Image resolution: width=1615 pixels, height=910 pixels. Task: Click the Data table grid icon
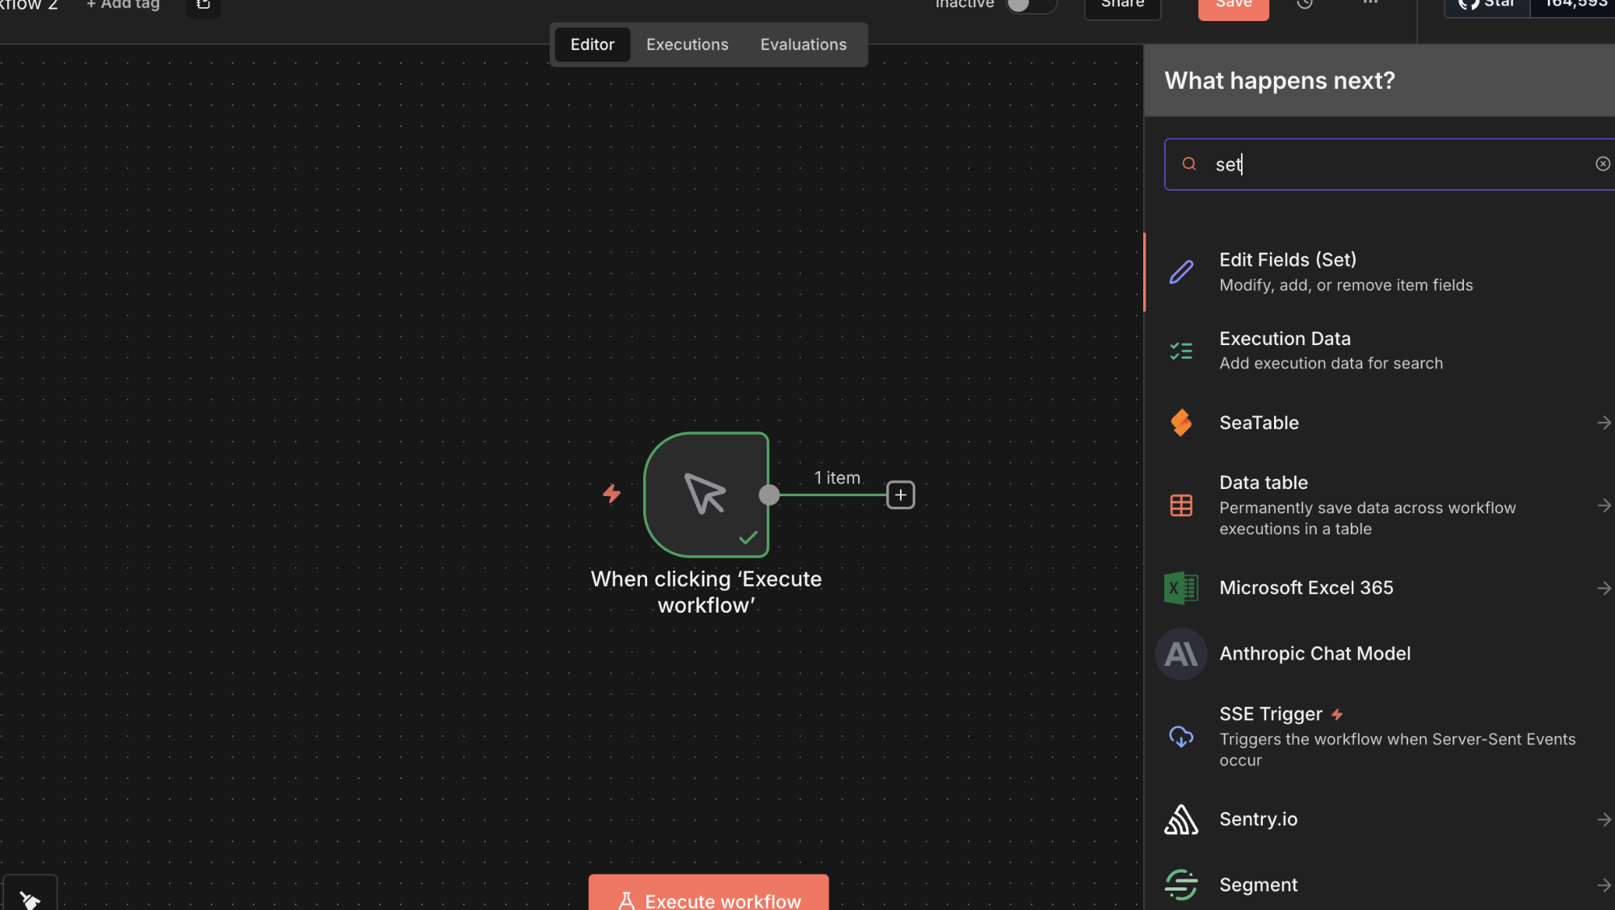[x=1181, y=505]
